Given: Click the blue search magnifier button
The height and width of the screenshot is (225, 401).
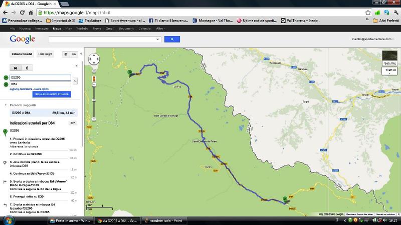Looking at the screenshot, I should pos(171,39).
